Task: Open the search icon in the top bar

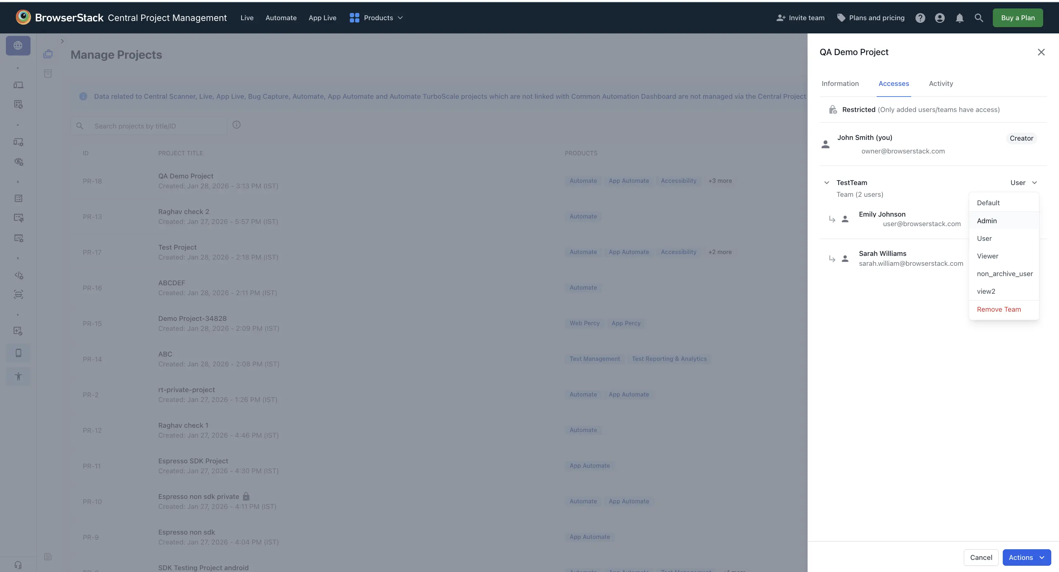Action: [979, 18]
